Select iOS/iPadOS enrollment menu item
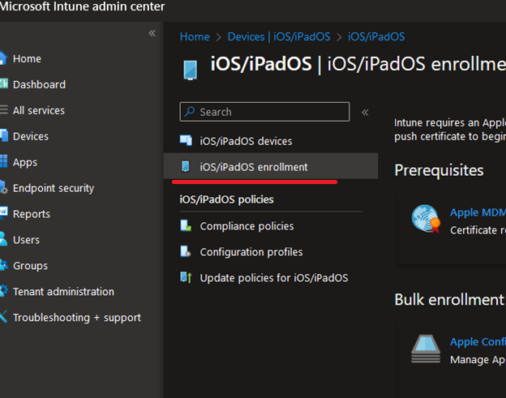This screenshot has width=506, height=398. (x=271, y=166)
